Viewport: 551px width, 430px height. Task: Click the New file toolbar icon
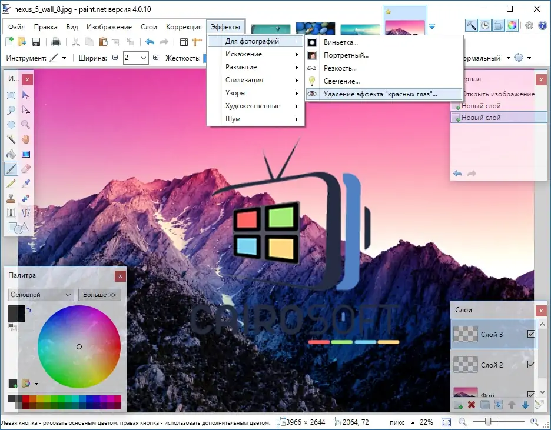pyautogui.click(x=9, y=42)
